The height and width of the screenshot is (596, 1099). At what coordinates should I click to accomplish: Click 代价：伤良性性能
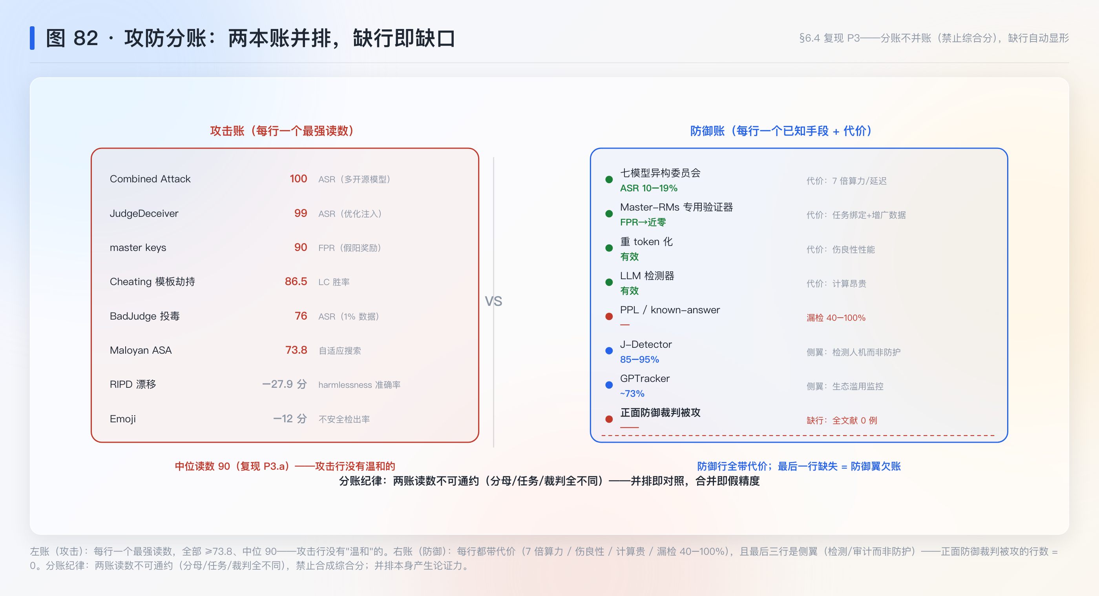click(x=840, y=249)
